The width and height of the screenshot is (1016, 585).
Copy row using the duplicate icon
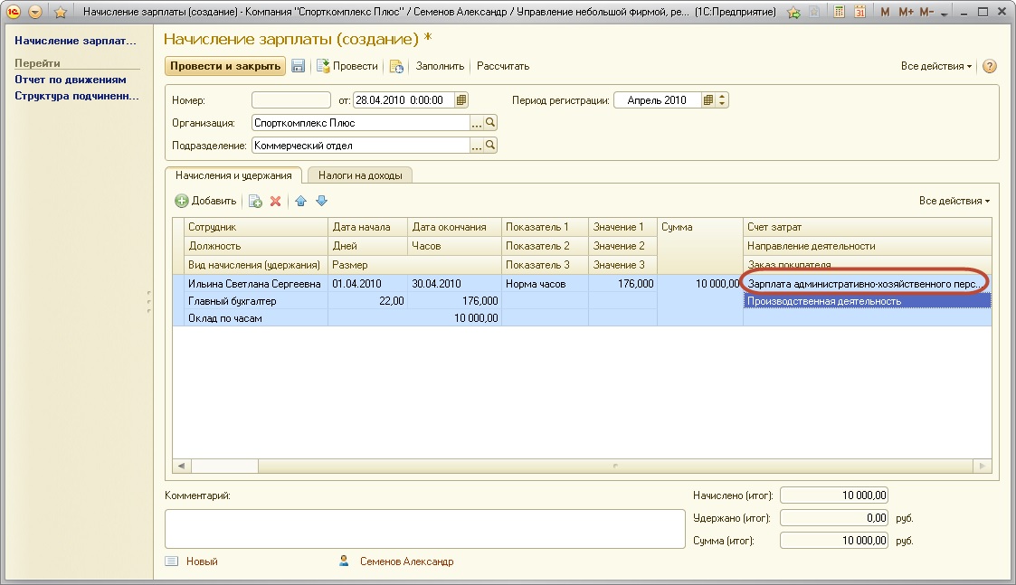255,201
